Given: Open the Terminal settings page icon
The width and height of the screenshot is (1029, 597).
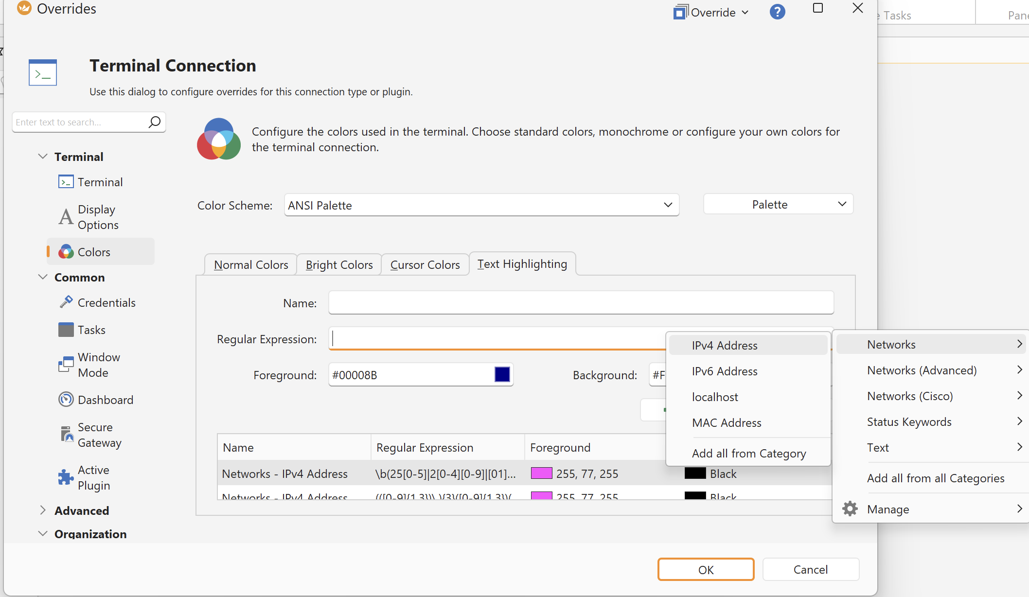Looking at the screenshot, I should point(66,182).
